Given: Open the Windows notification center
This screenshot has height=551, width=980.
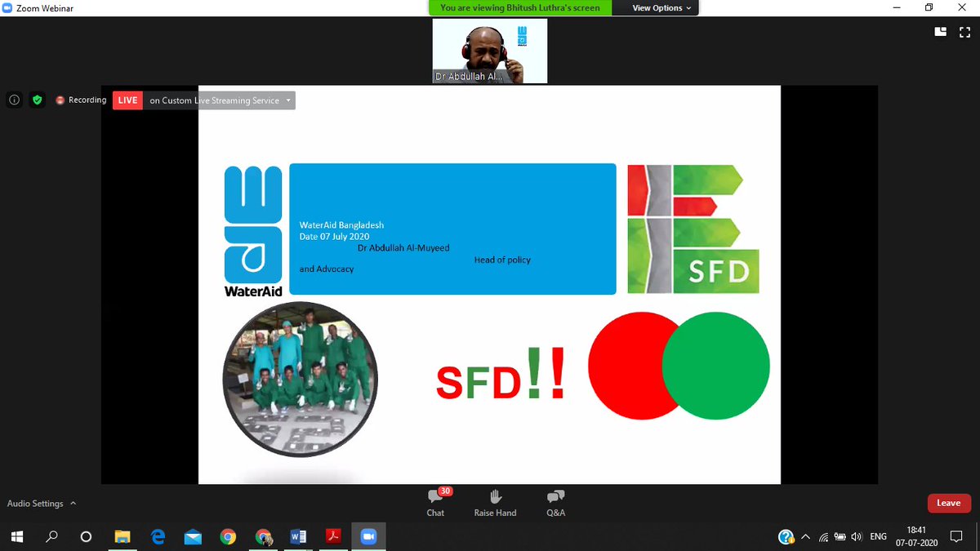Looking at the screenshot, I should point(957,536).
